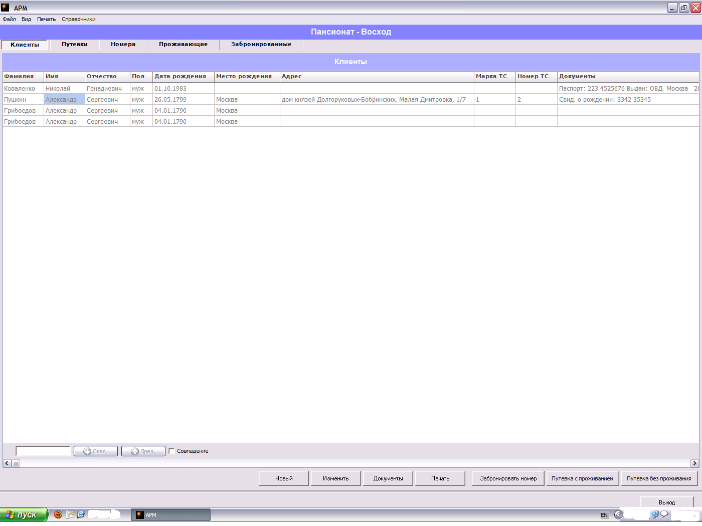Viewport: 702px width, 526px height.
Task: Show hidden system tray icons arrow
Action: click(619, 514)
